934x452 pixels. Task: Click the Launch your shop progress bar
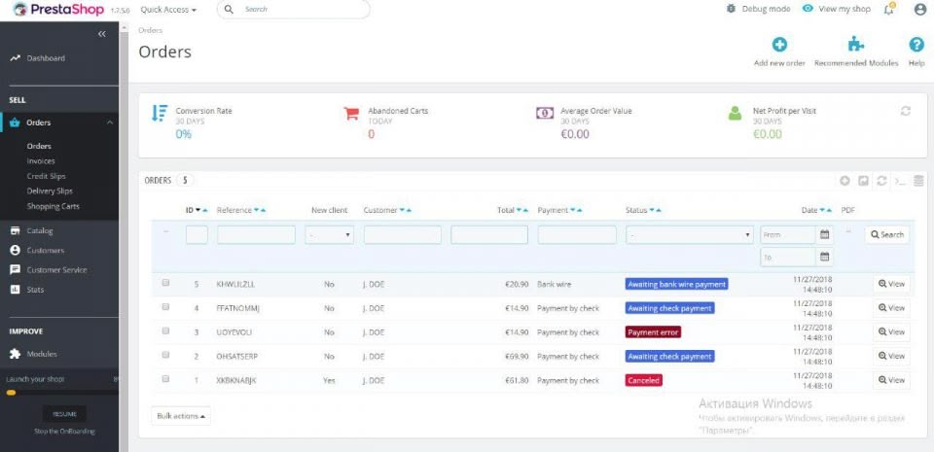click(62, 393)
